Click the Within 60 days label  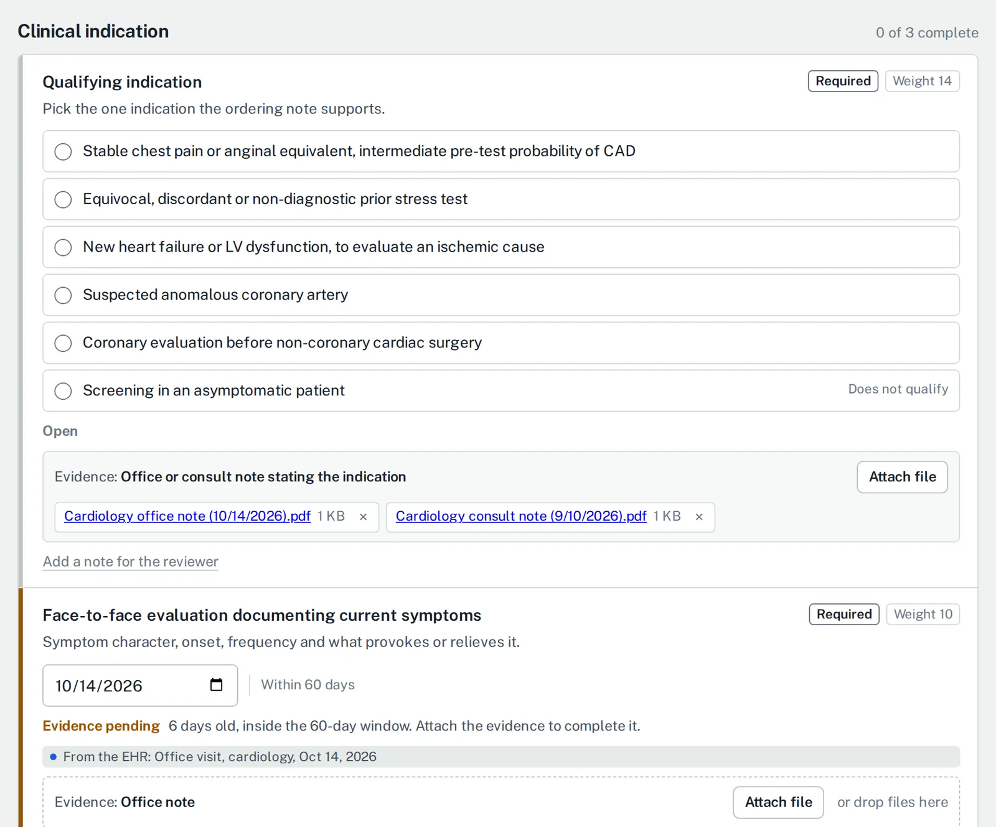tap(308, 685)
